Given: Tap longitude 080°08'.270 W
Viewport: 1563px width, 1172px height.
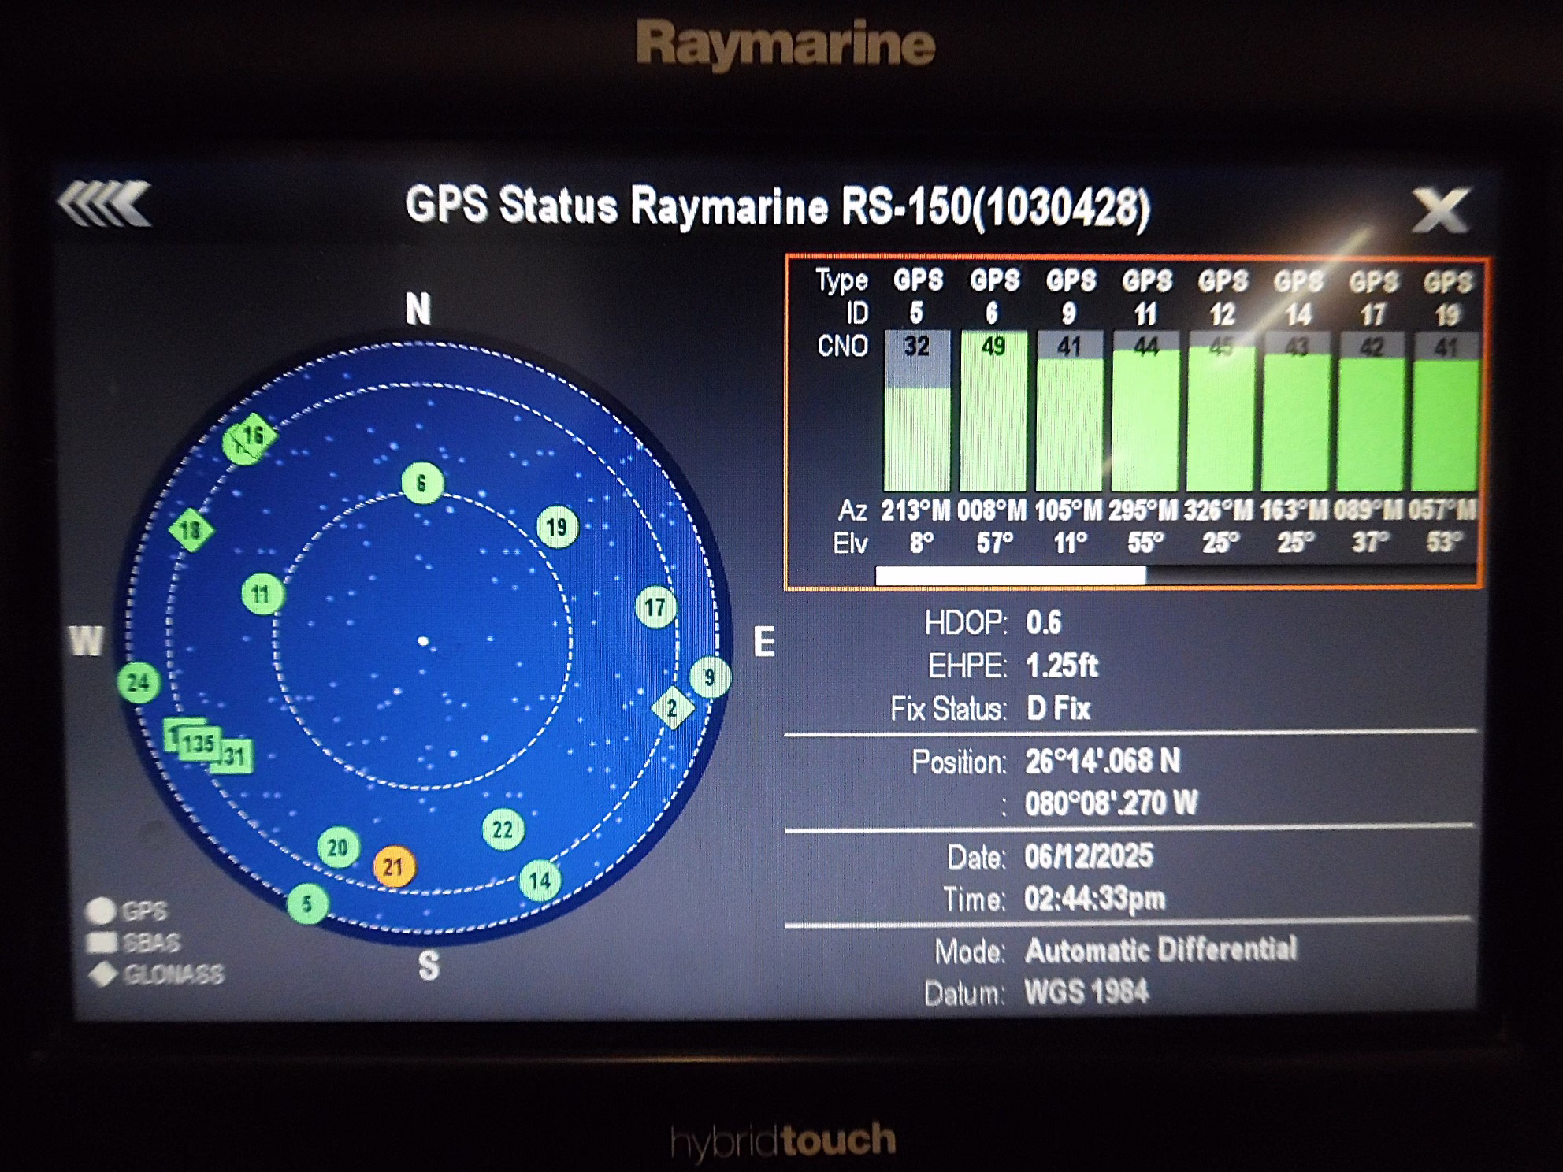Looking at the screenshot, I should tap(1111, 803).
